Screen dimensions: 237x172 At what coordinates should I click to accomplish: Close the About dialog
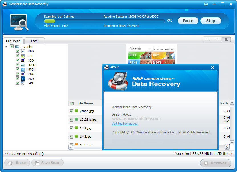click(x=212, y=67)
